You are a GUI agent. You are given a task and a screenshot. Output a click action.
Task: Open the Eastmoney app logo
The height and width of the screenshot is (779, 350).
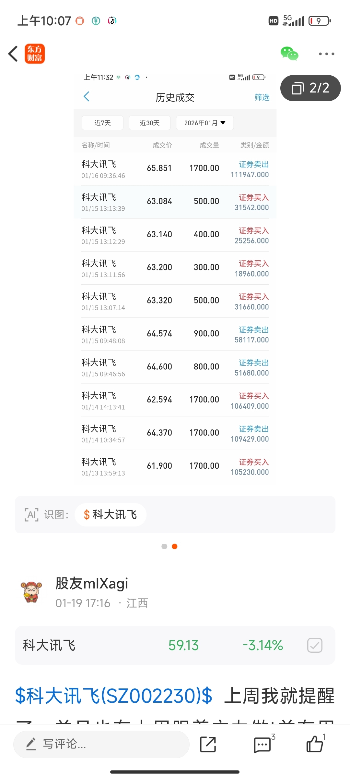click(x=35, y=54)
